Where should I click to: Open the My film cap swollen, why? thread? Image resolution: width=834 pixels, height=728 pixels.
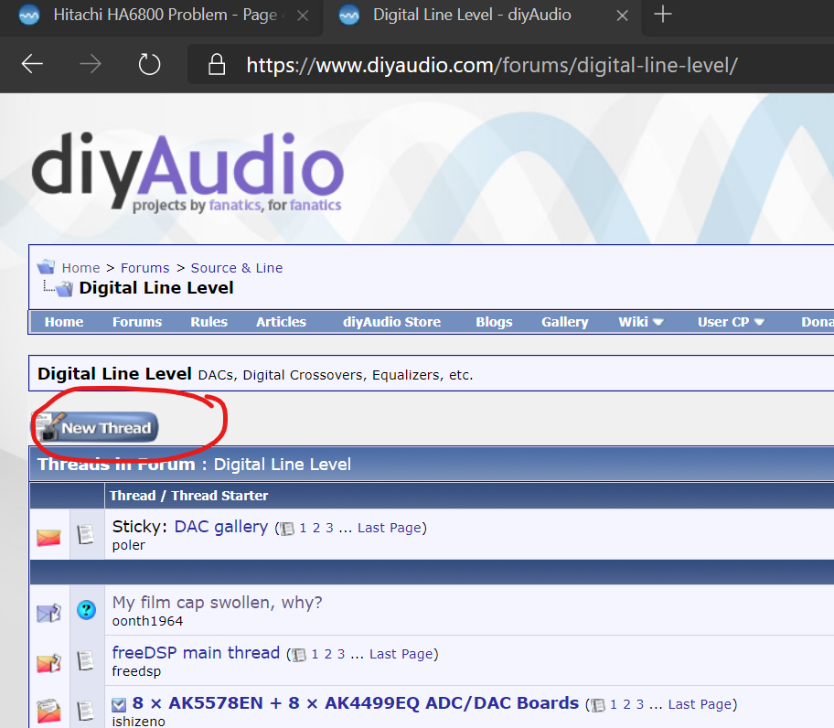pos(217,603)
